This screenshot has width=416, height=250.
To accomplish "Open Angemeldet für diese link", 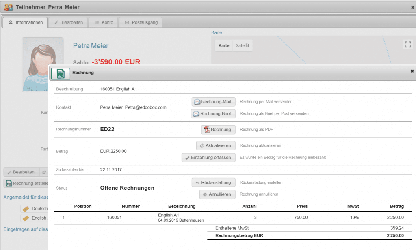I will point(26,197).
